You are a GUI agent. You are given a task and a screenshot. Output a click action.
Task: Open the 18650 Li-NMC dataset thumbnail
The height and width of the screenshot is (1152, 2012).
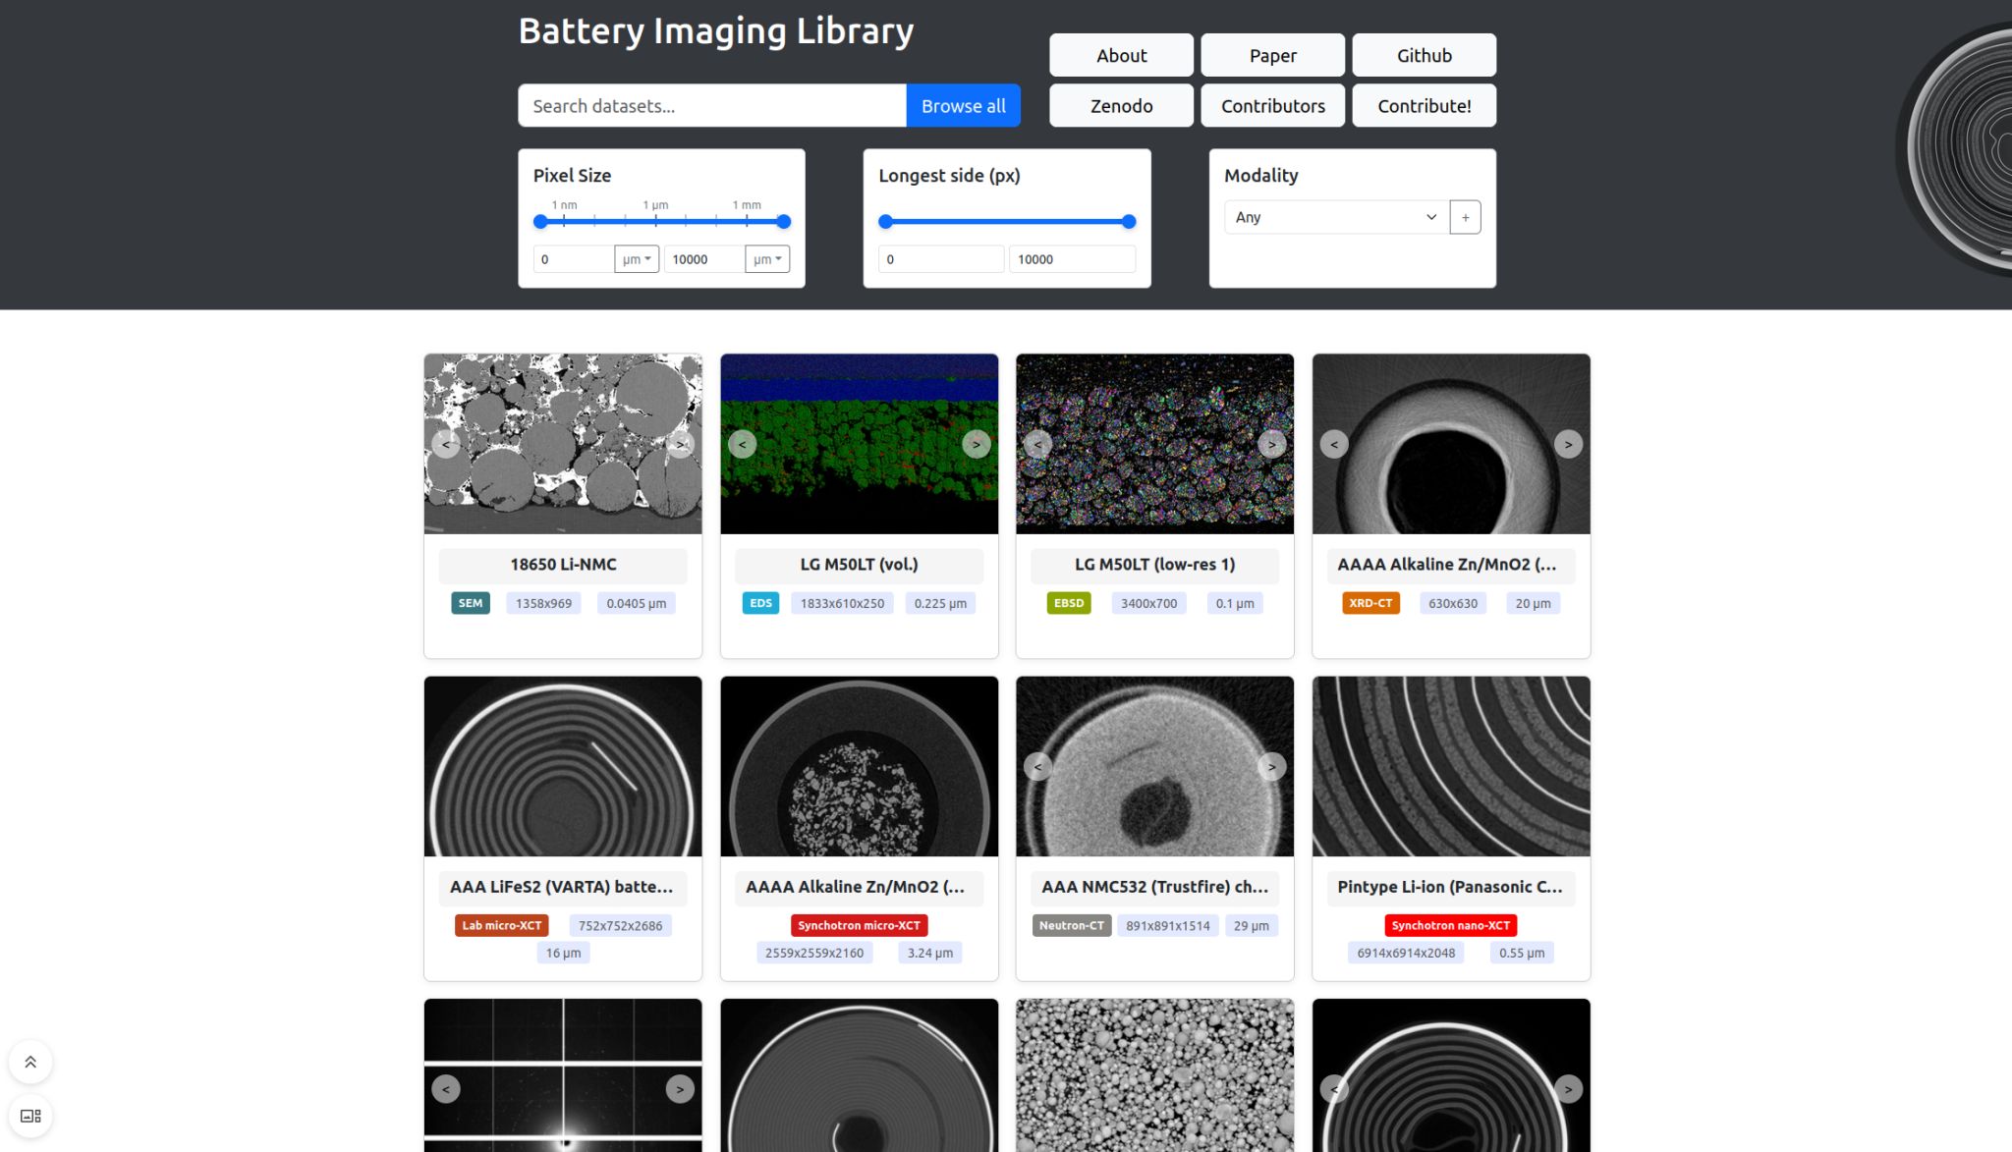point(563,444)
